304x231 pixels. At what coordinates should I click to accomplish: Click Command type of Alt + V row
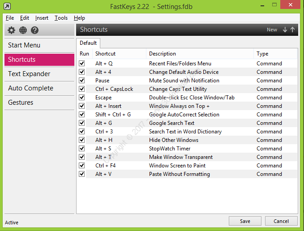click(x=269, y=174)
